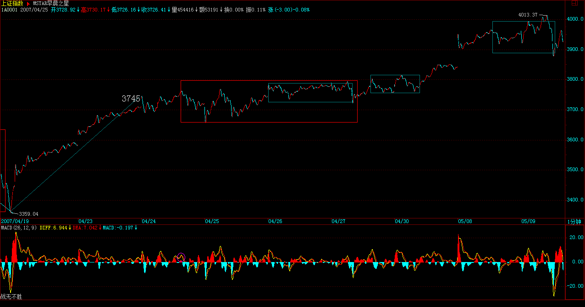Screen dimensions: 585x307
Task: Click the 3359.04 low price marker
Action: pos(28,214)
